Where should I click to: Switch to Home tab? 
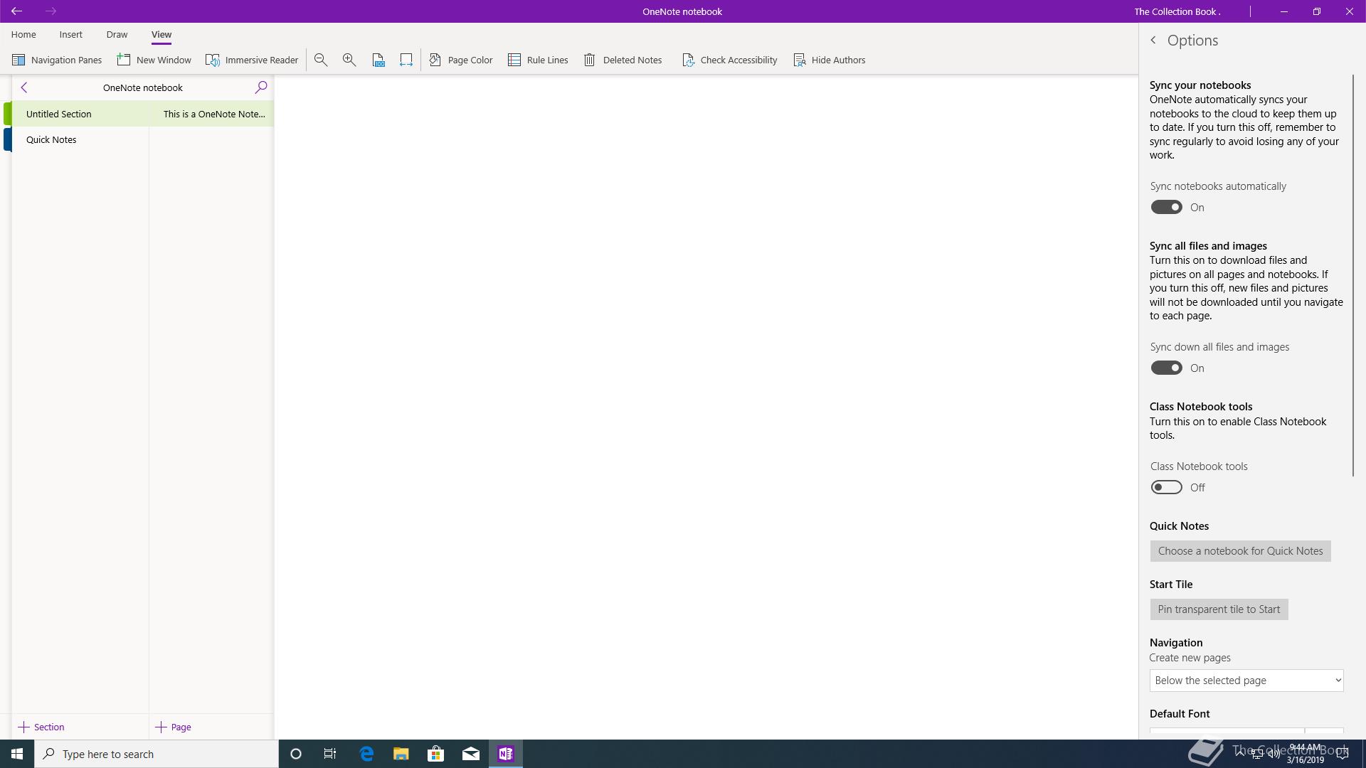point(23,34)
